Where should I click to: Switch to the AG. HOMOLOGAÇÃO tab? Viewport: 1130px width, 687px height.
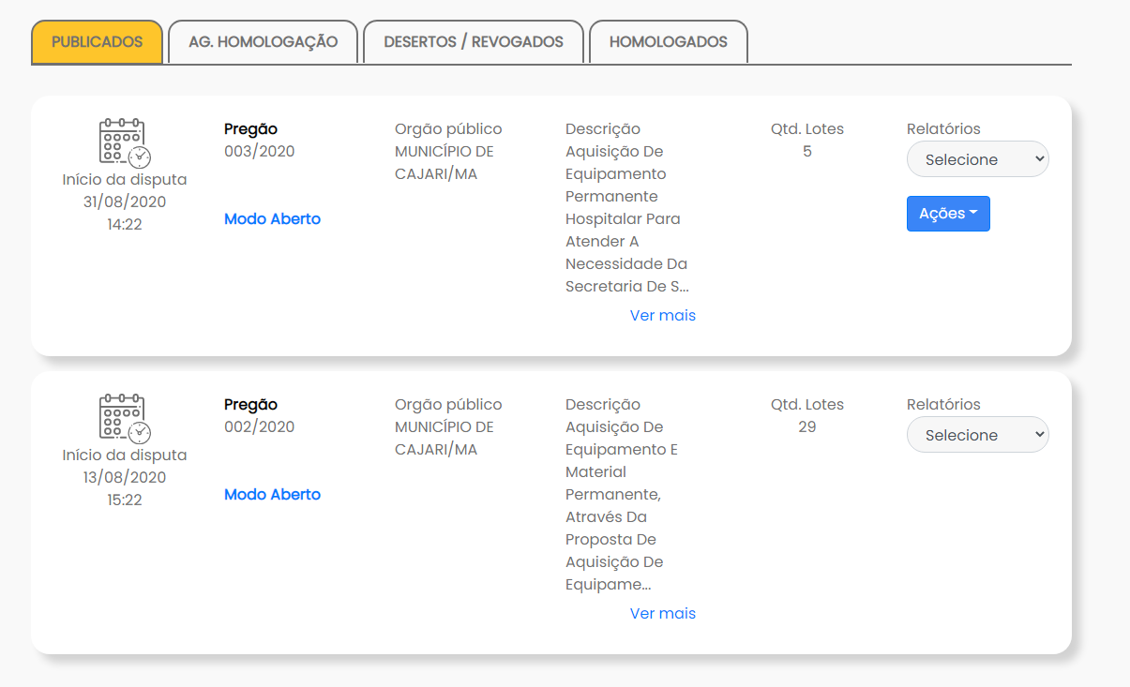click(x=263, y=42)
